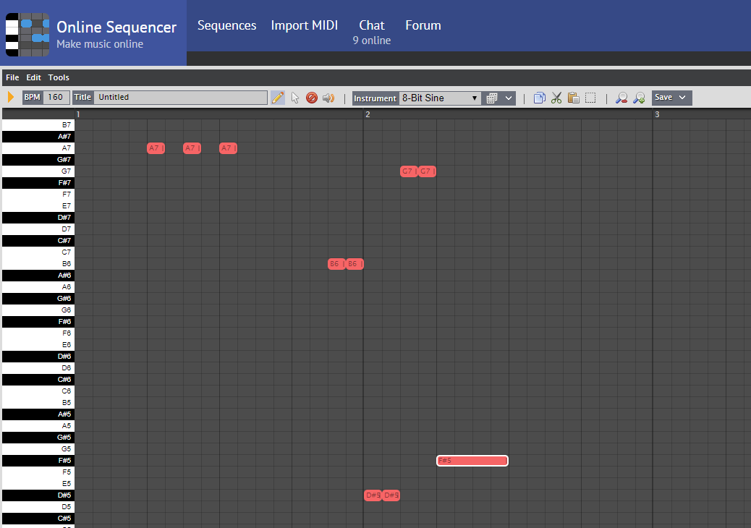
Task: Play the A5 piano key
Action: click(x=38, y=426)
